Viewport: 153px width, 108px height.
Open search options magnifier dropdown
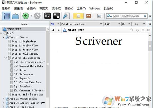click(109, 16)
